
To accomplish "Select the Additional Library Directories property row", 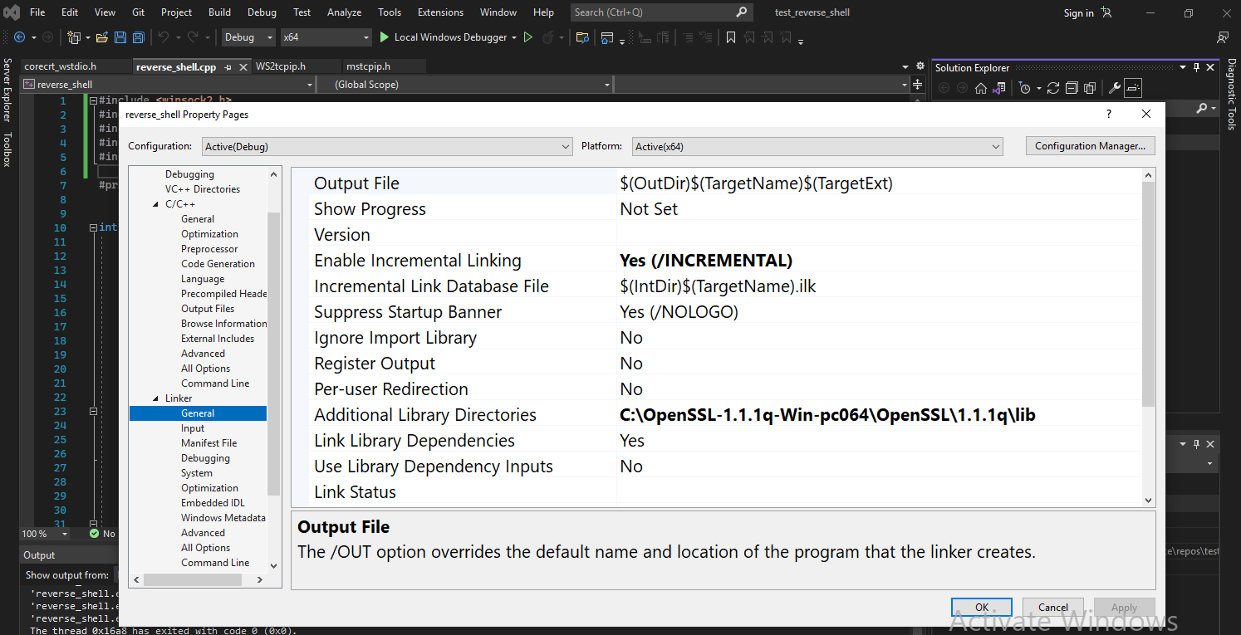I will (726, 415).
